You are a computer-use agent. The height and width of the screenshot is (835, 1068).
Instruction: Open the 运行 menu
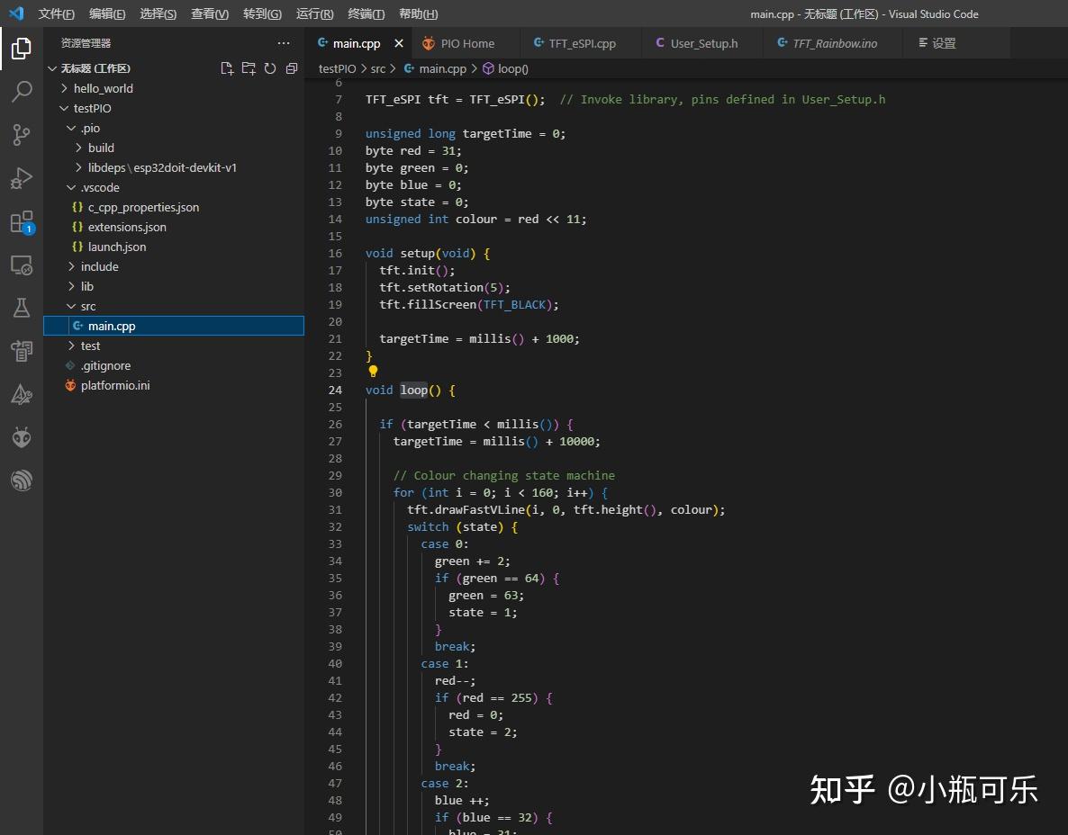(313, 13)
